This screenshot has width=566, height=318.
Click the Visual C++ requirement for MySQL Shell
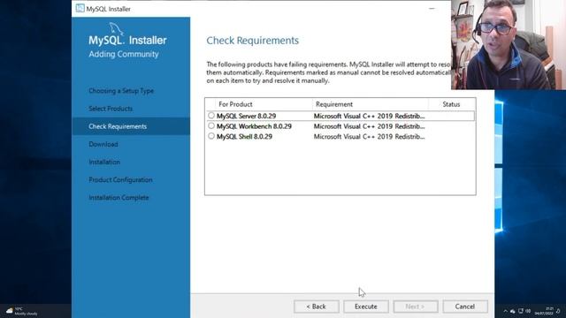point(369,137)
